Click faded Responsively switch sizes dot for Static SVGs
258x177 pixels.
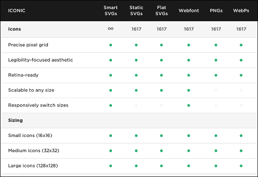tap(136, 105)
